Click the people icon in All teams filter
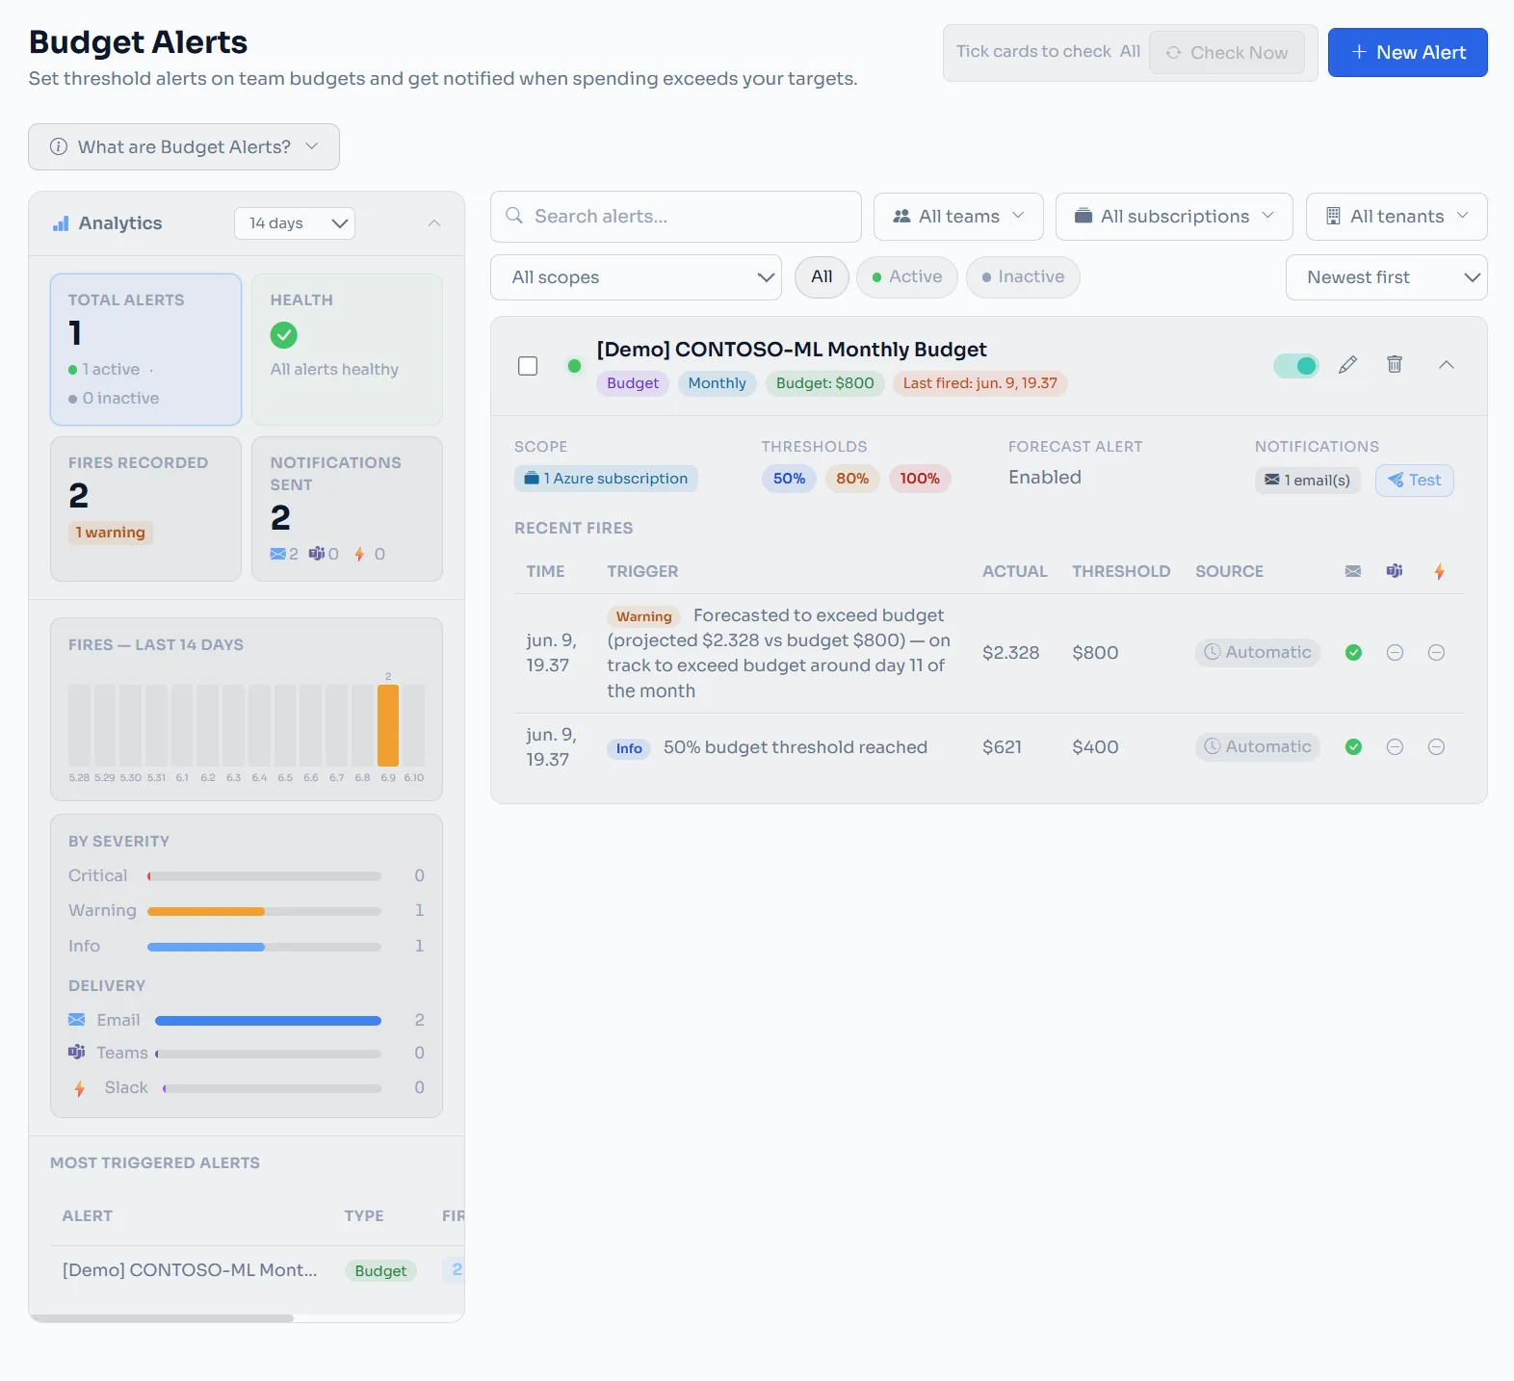1514x1381 pixels. click(x=901, y=217)
